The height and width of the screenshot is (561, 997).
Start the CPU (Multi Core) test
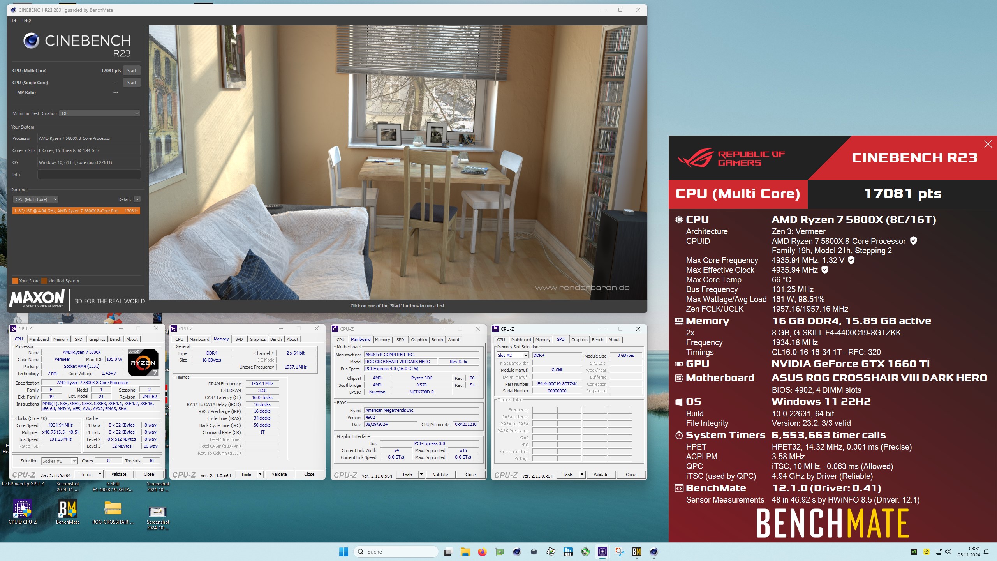pos(132,71)
